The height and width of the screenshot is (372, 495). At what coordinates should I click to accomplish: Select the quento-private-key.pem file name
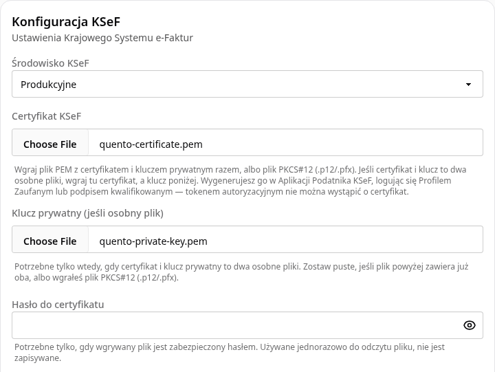pyautogui.click(x=153, y=241)
